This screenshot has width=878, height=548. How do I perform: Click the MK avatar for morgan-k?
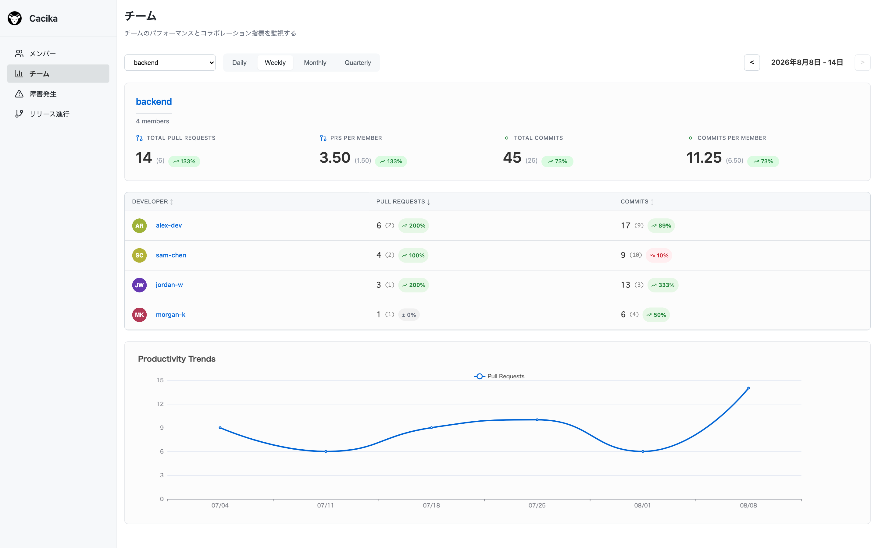(x=139, y=315)
